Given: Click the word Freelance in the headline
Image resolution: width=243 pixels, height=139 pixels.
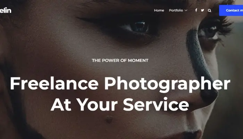Looking at the screenshot, I should [54, 83].
